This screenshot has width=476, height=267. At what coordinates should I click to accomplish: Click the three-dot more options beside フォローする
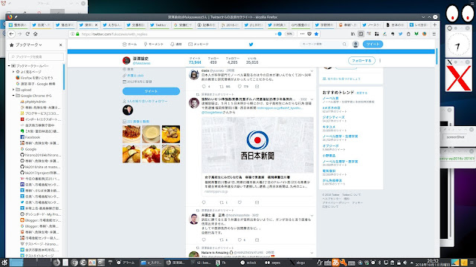(x=380, y=61)
